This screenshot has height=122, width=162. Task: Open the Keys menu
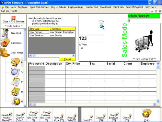point(13,7)
